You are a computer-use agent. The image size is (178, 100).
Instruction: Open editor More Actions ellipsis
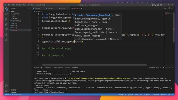click(172, 8)
